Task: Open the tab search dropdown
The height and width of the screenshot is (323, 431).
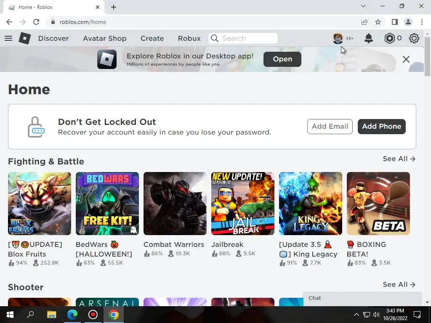Action: click(363, 6)
